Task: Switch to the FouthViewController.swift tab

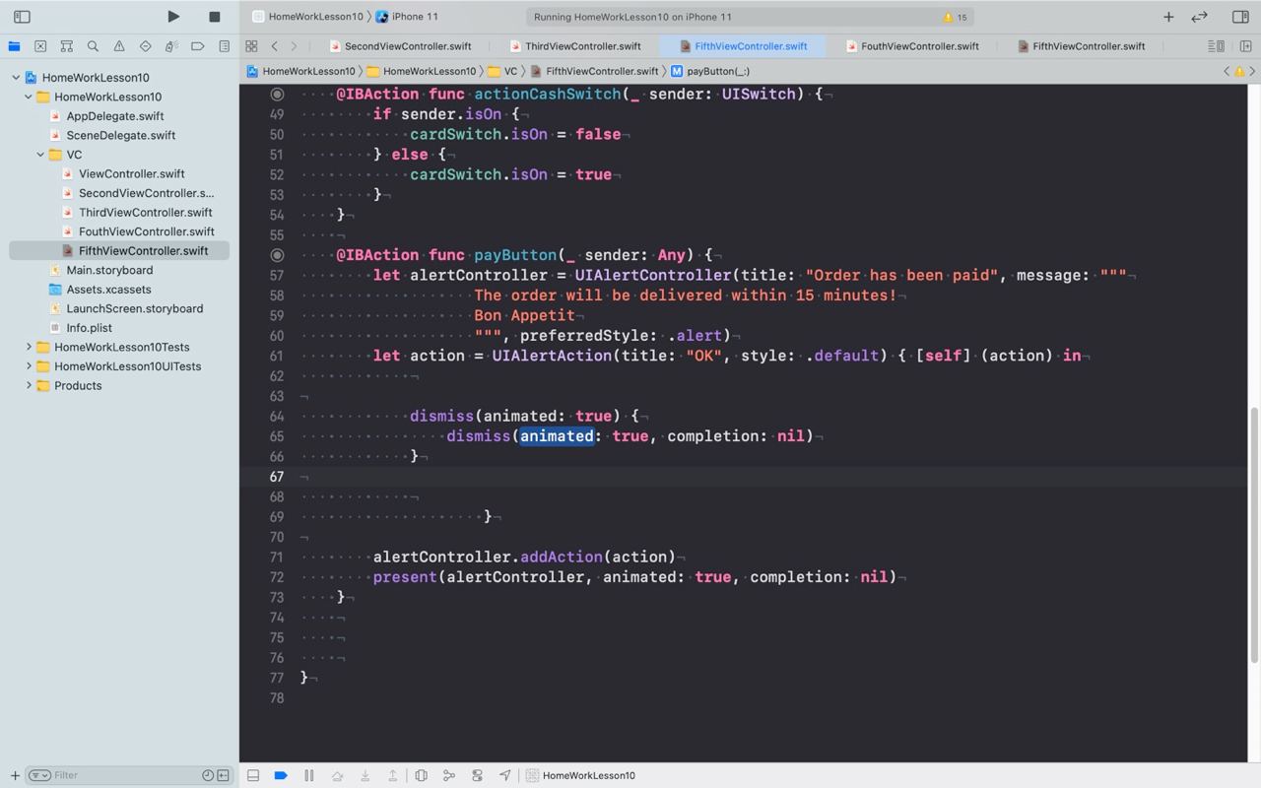Action: tap(912, 46)
